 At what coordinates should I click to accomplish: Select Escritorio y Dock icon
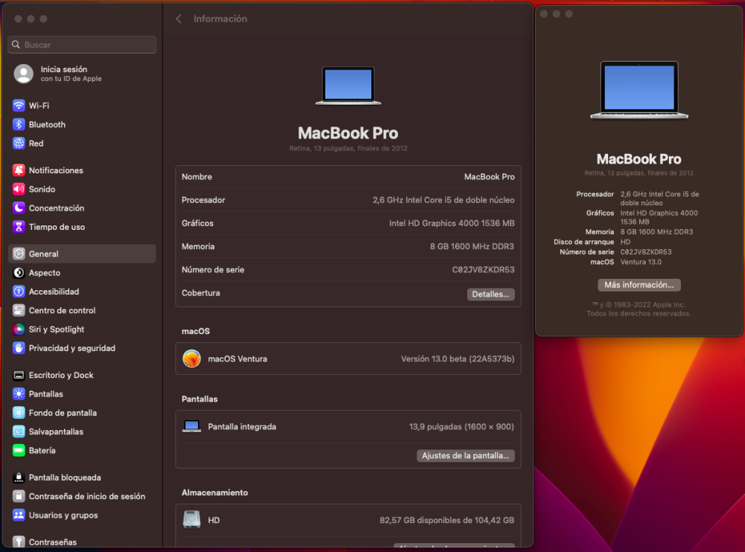(x=19, y=375)
